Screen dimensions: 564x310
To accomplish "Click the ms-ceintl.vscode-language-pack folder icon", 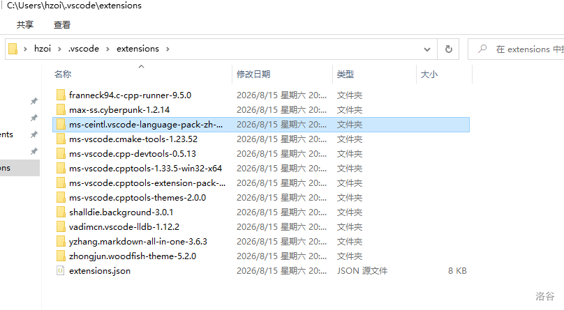I will [x=61, y=125].
